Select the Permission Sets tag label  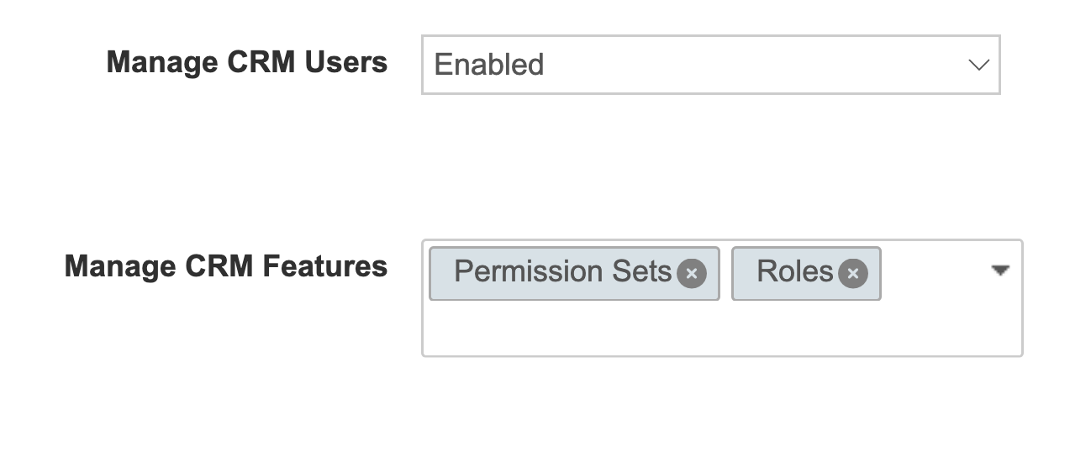click(562, 272)
